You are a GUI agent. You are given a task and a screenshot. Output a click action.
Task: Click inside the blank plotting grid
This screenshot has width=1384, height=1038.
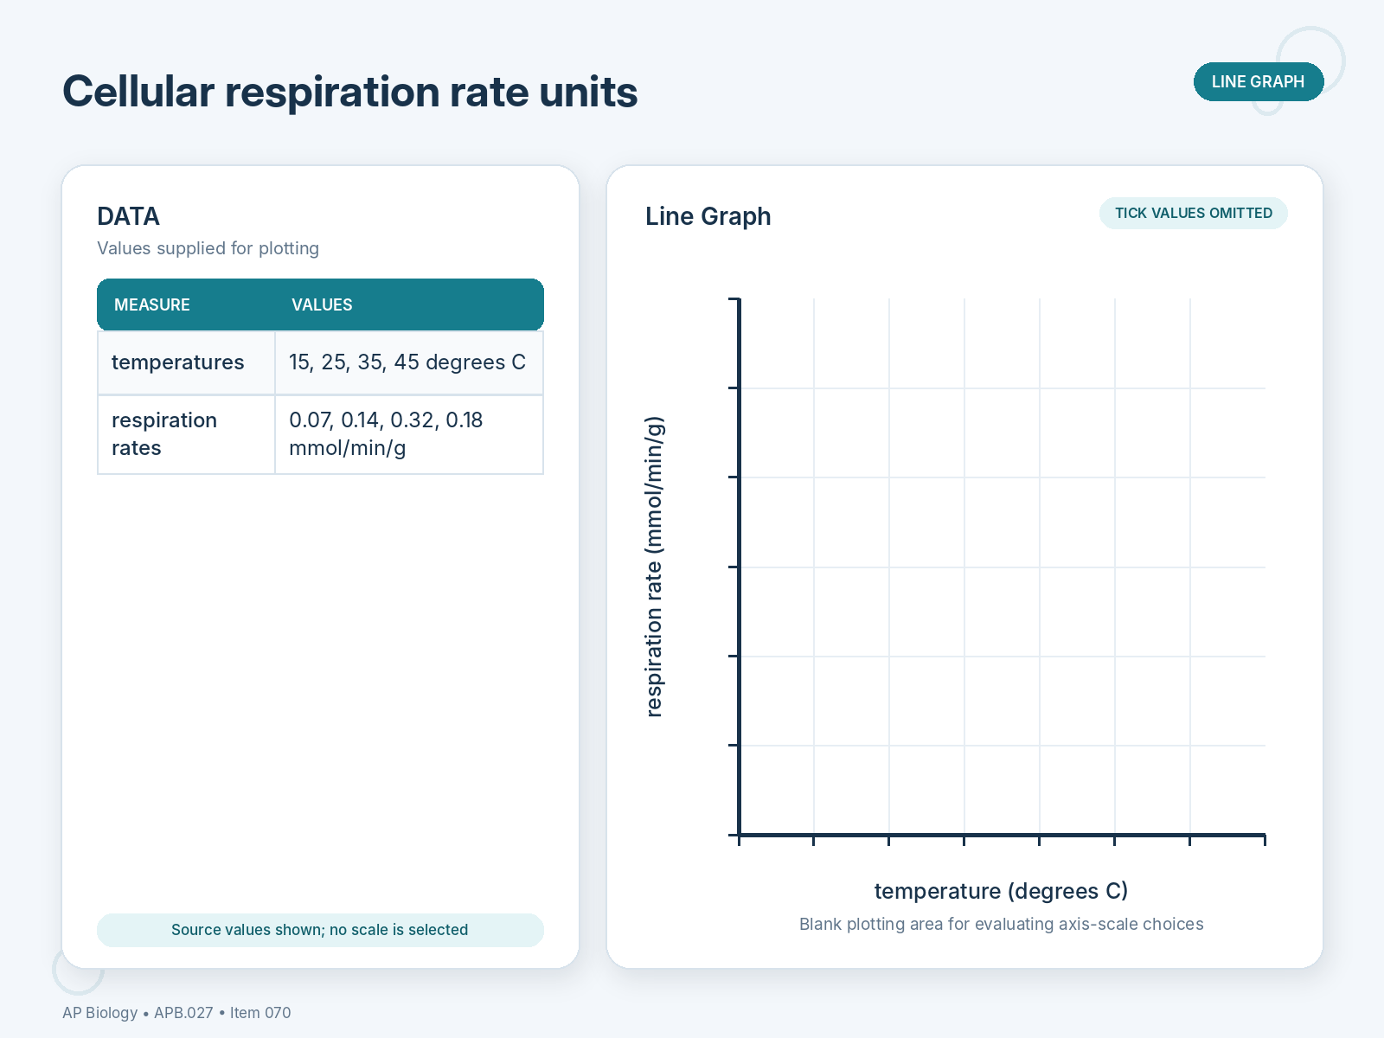click(1003, 567)
